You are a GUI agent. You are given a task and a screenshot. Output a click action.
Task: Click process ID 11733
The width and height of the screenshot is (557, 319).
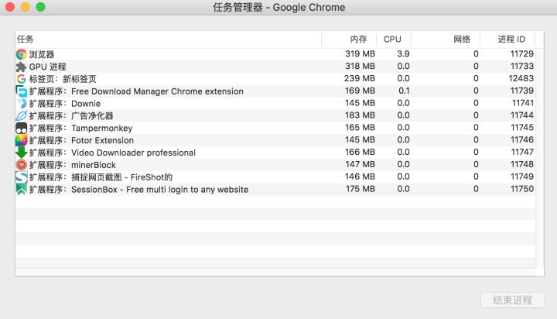[x=522, y=66]
